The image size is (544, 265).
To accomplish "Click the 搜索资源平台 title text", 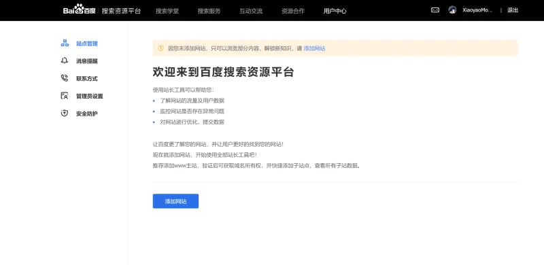I will pos(122,11).
